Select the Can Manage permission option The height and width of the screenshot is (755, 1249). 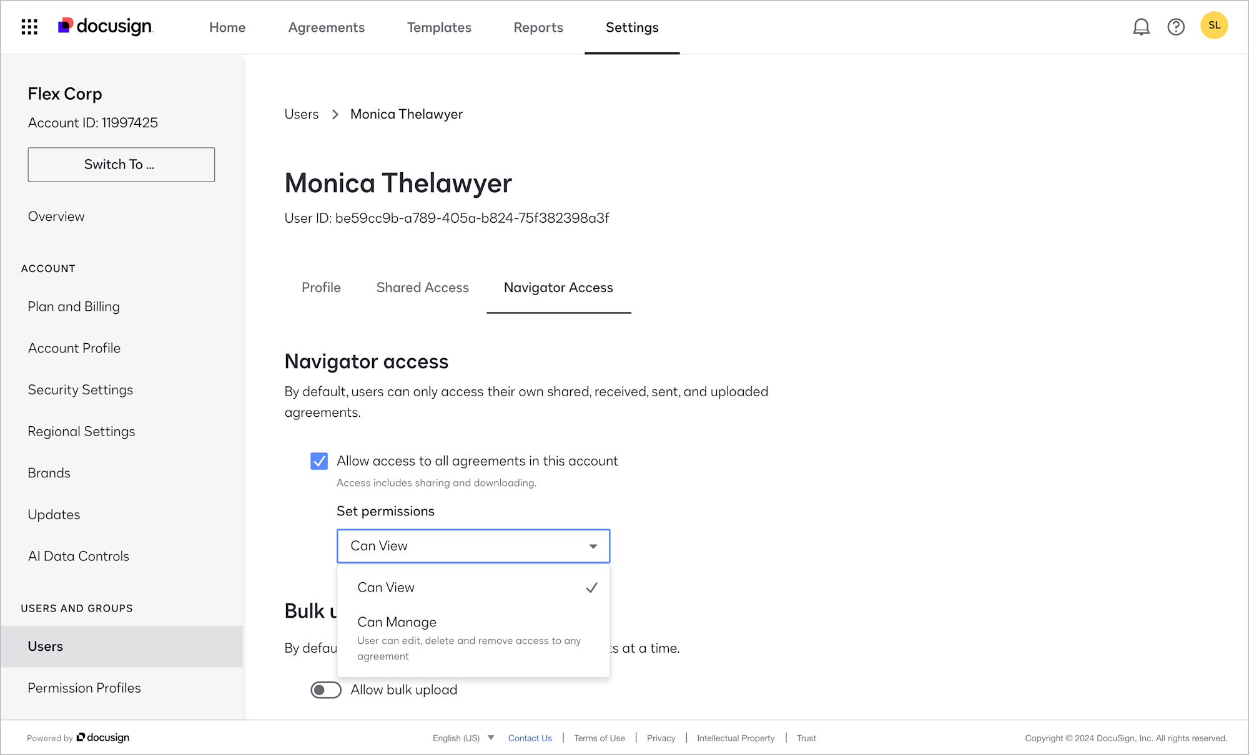click(x=397, y=622)
